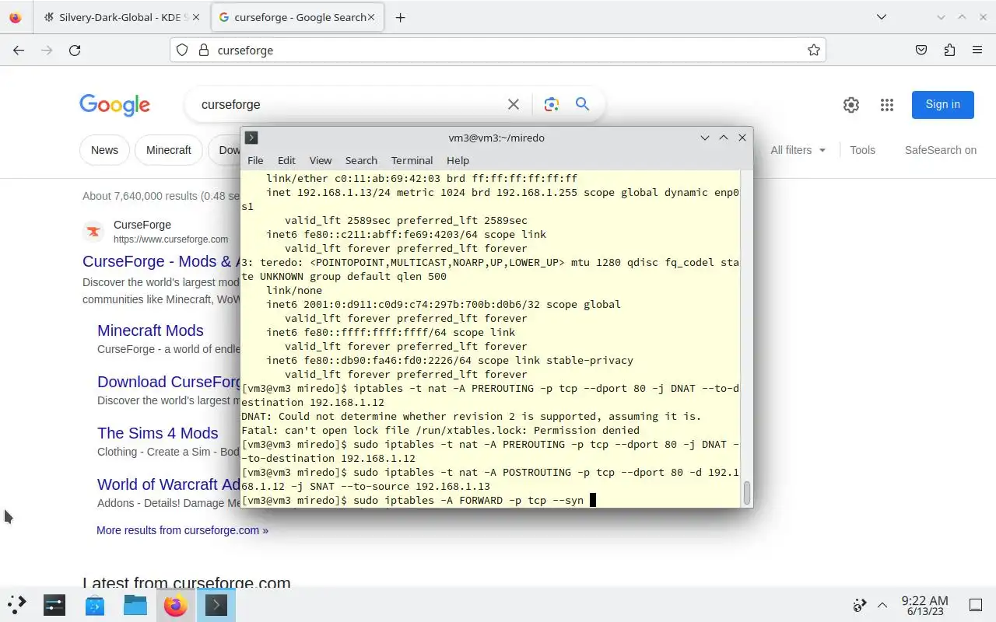The width and height of the screenshot is (996, 622).
Task: Open the Help menu in the terminal
Action: click(458, 160)
